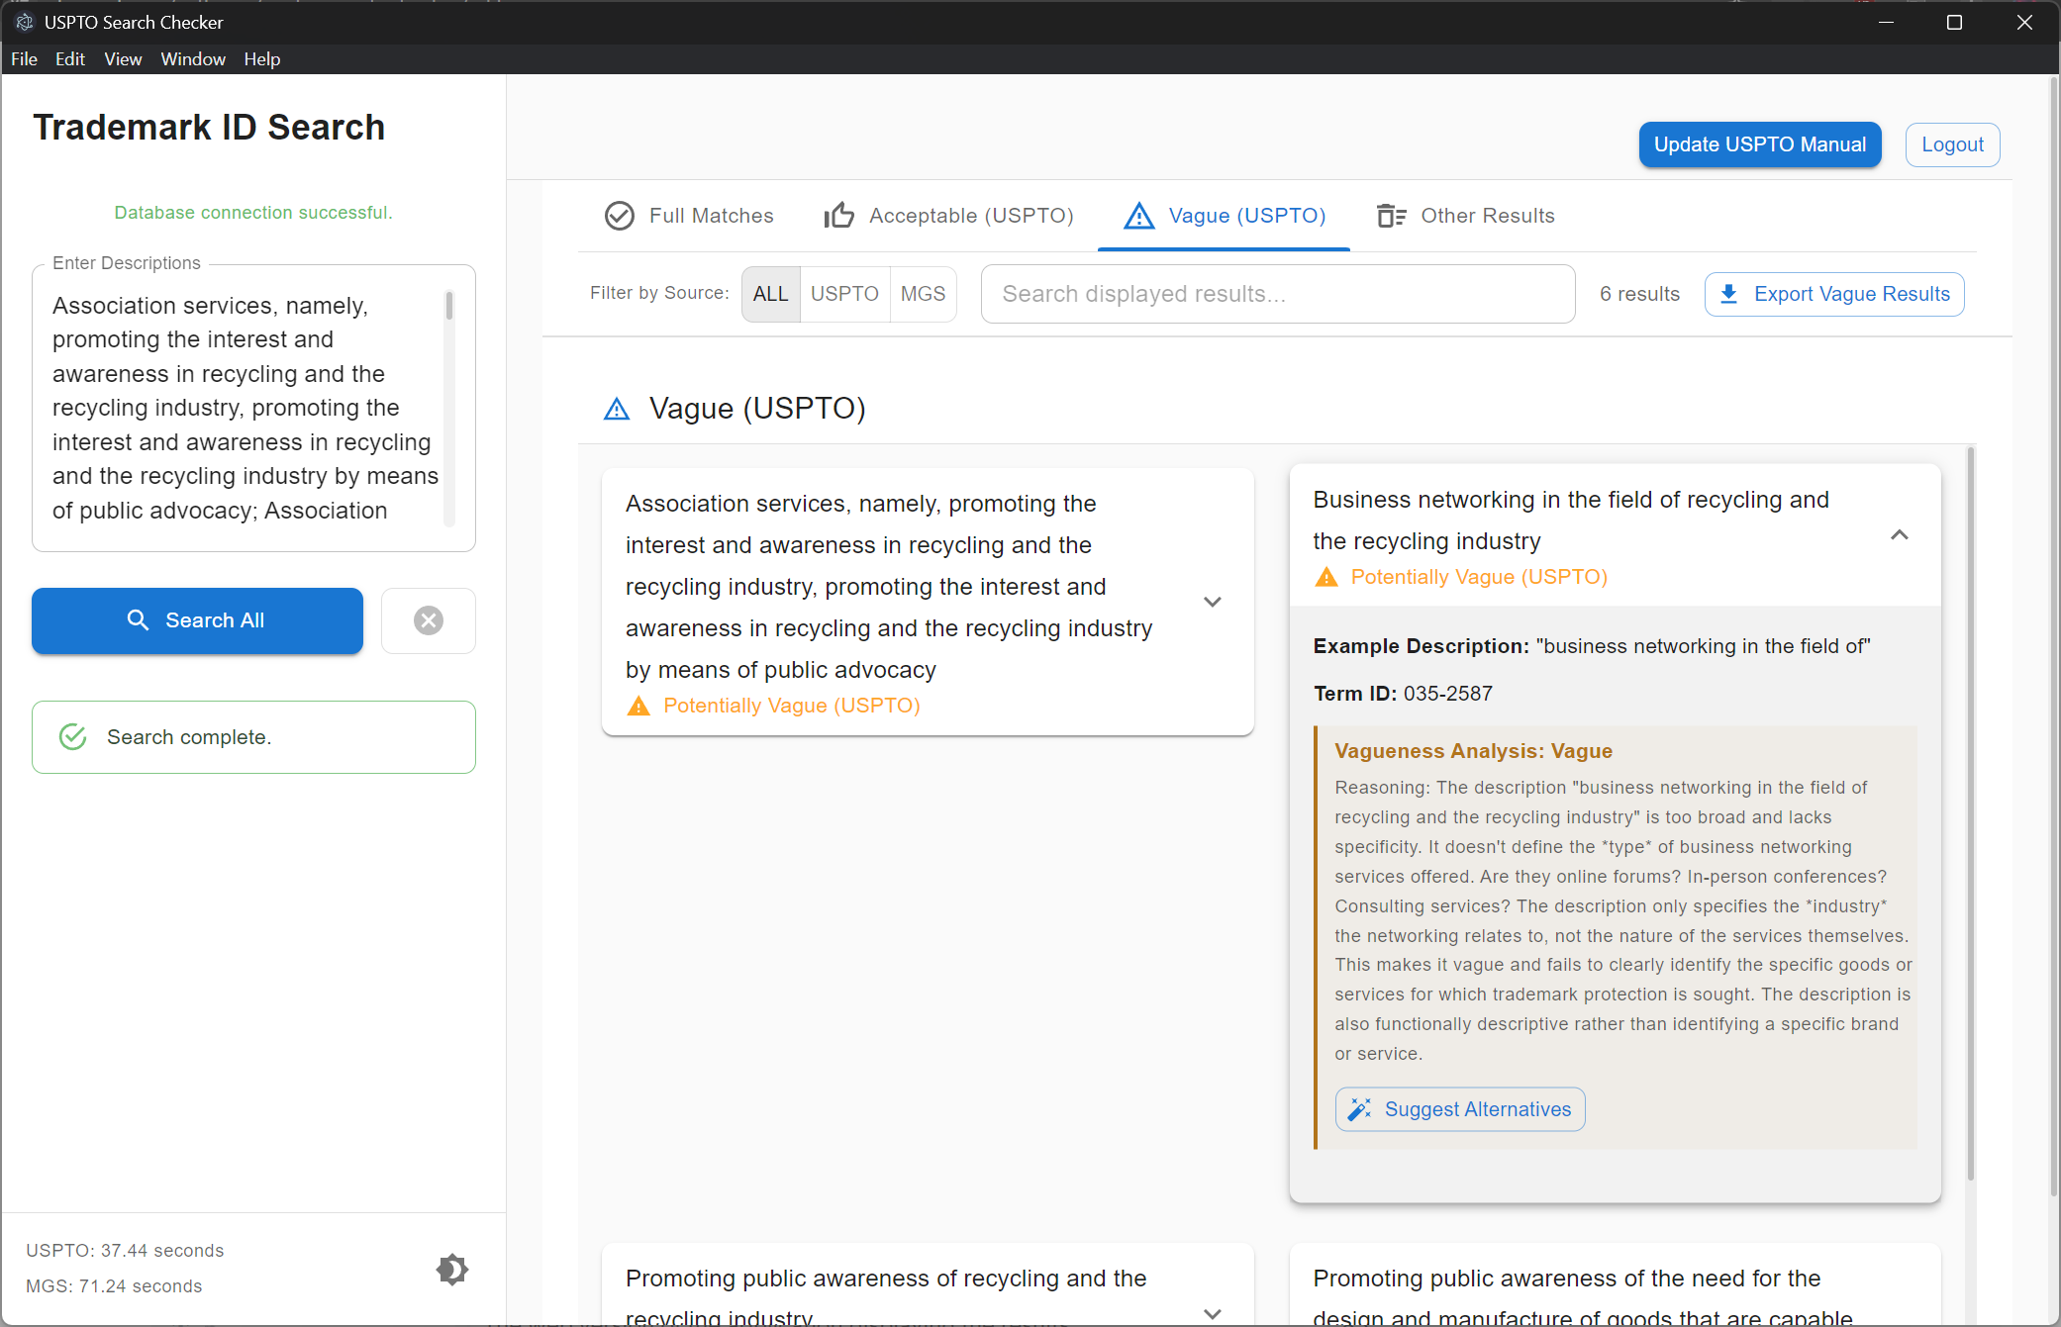The image size is (2061, 1327).
Task: Click the clear descriptions X icon
Action: click(x=428, y=620)
